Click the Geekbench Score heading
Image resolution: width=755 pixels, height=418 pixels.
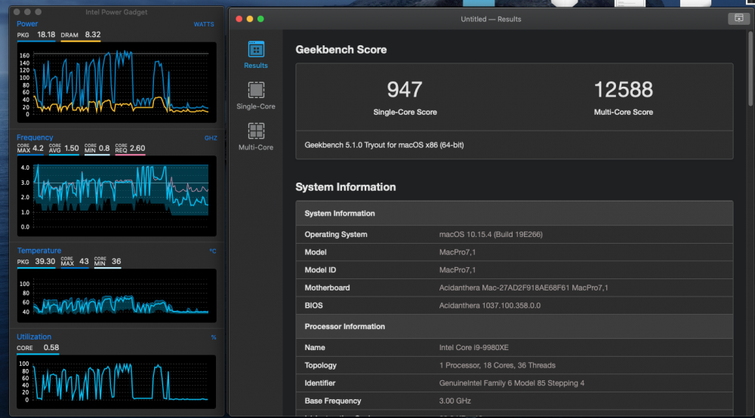[341, 50]
